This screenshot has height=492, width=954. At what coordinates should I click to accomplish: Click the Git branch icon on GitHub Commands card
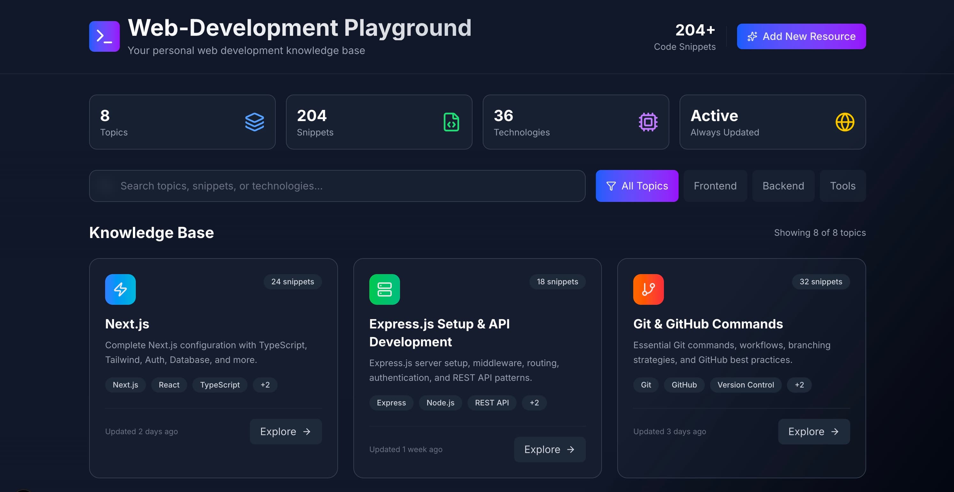(648, 289)
